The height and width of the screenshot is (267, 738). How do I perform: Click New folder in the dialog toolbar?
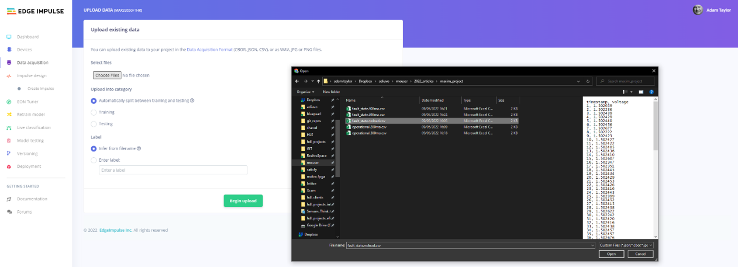coord(331,92)
